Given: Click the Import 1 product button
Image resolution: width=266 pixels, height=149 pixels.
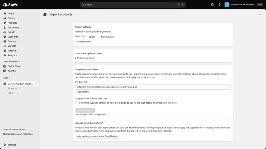Looking at the screenshot, I should point(85,111).
